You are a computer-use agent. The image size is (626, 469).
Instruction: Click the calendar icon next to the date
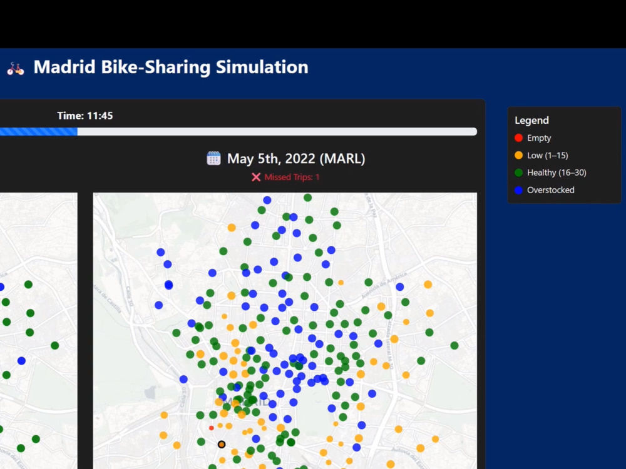click(213, 158)
